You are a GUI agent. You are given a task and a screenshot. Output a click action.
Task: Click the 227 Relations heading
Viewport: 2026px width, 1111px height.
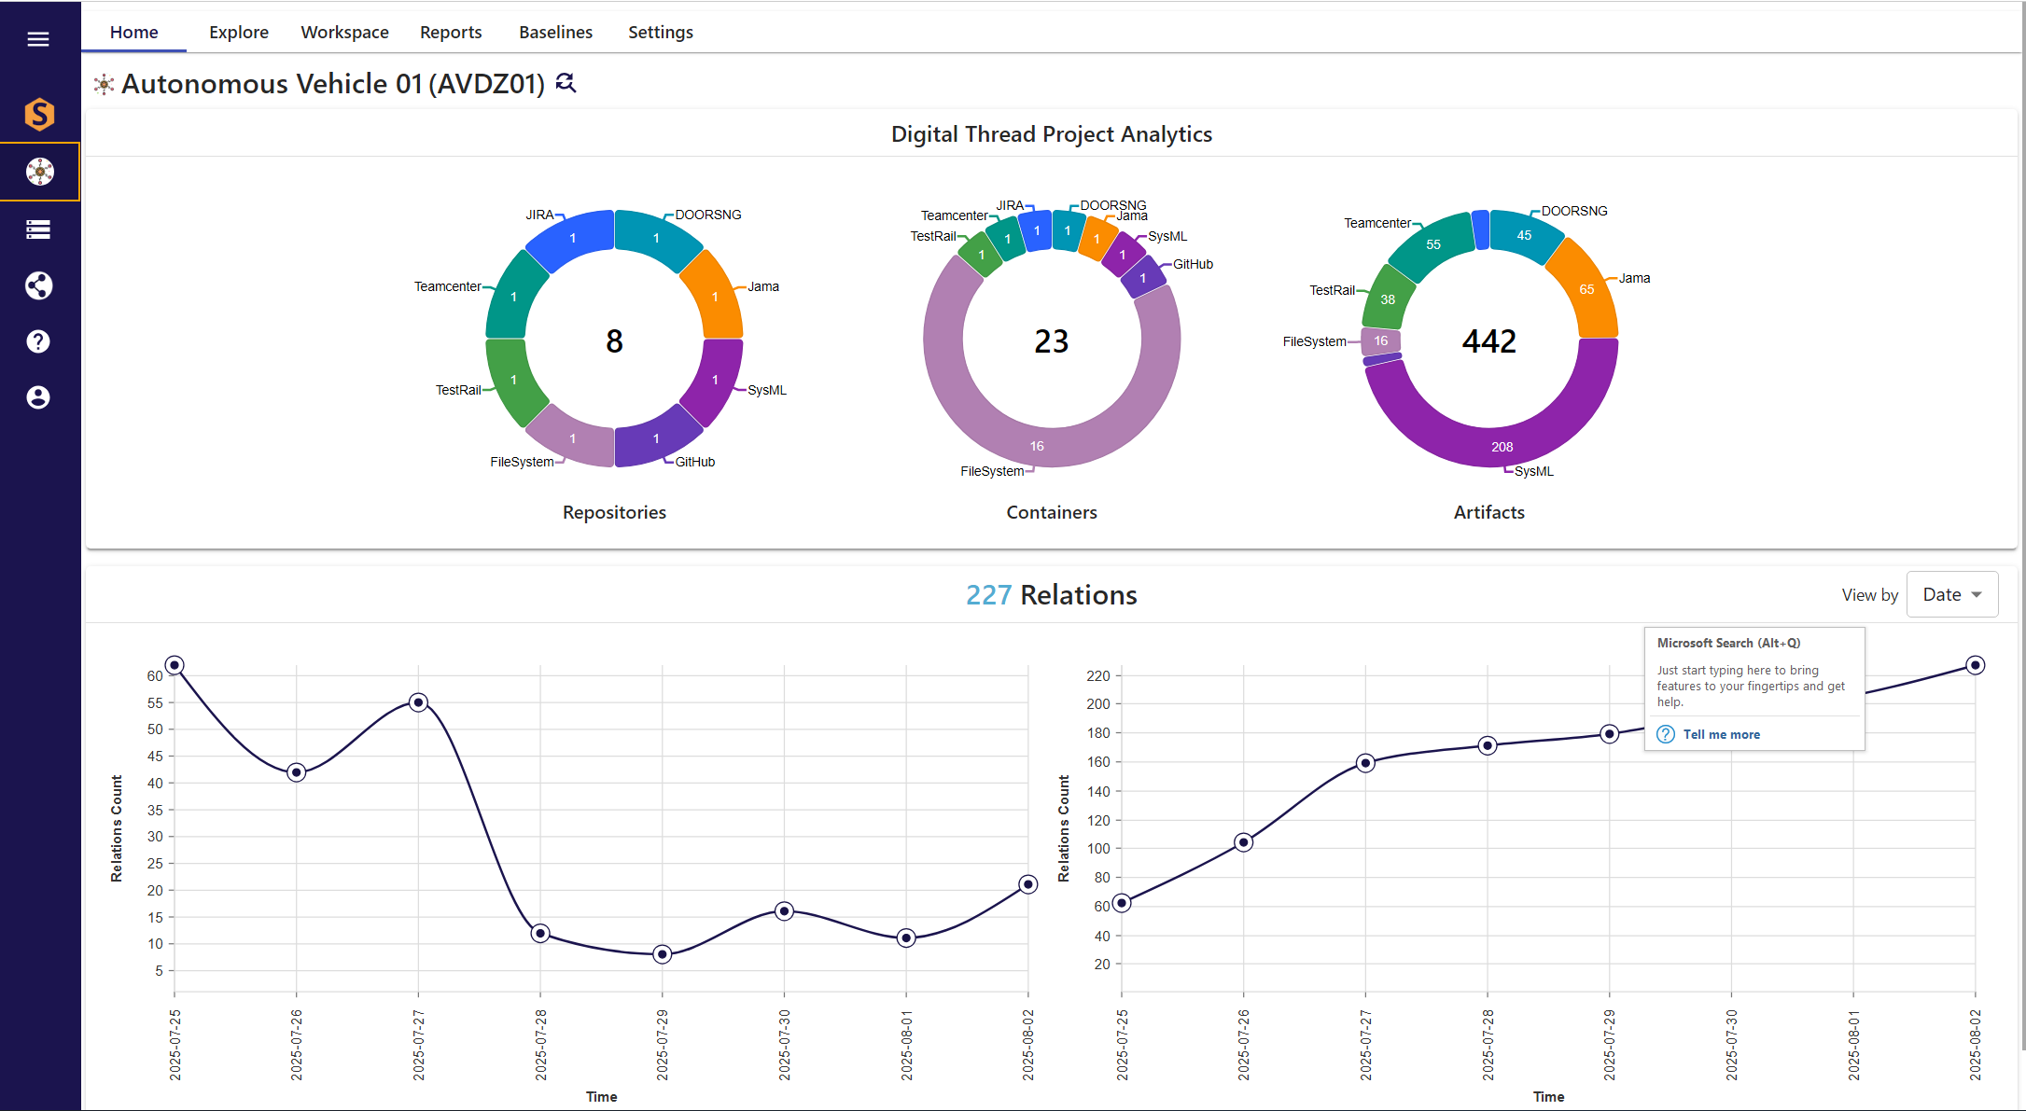pos(1052,594)
